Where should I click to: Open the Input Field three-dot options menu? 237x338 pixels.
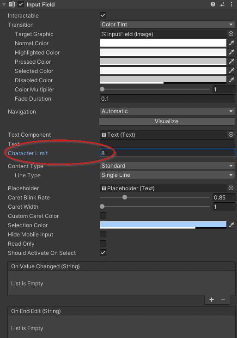click(231, 4)
